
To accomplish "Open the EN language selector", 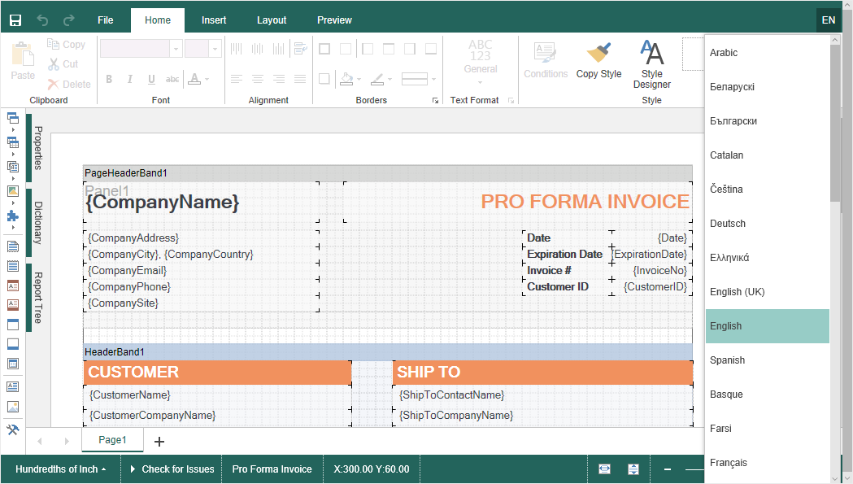I will click(x=828, y=20).
